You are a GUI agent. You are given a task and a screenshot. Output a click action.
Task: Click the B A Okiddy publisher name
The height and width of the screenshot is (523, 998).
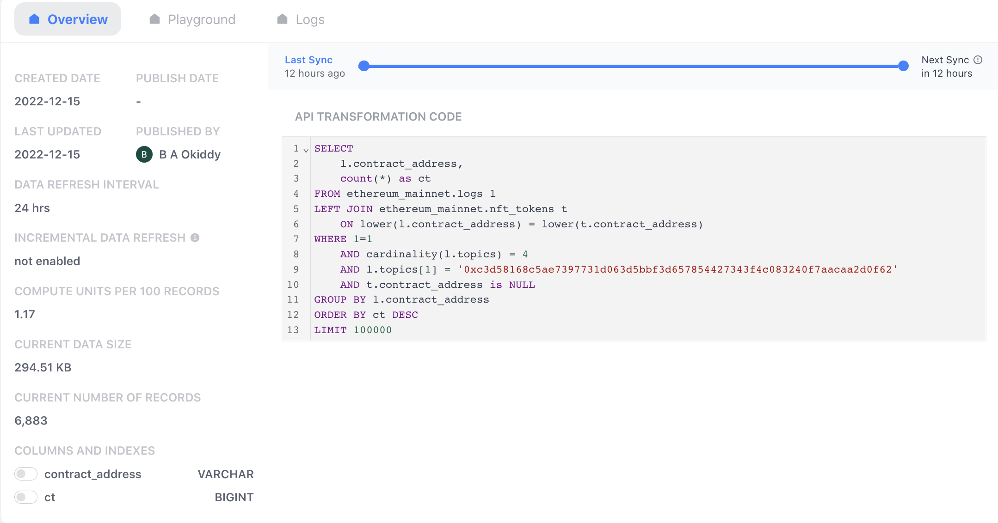click(x=190, y=154)
